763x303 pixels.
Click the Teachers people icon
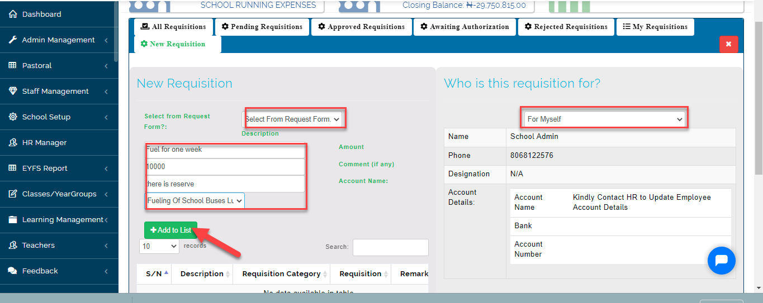(x=13, y=246)
